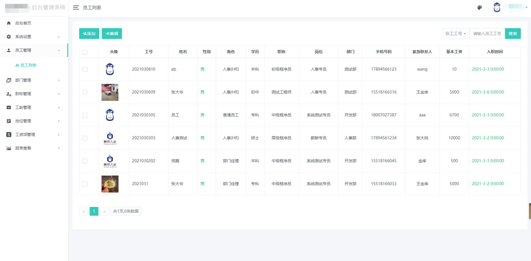Click the people icon next to 员工列表
Viewport: 531px width, 261px height.
[17, 65]
